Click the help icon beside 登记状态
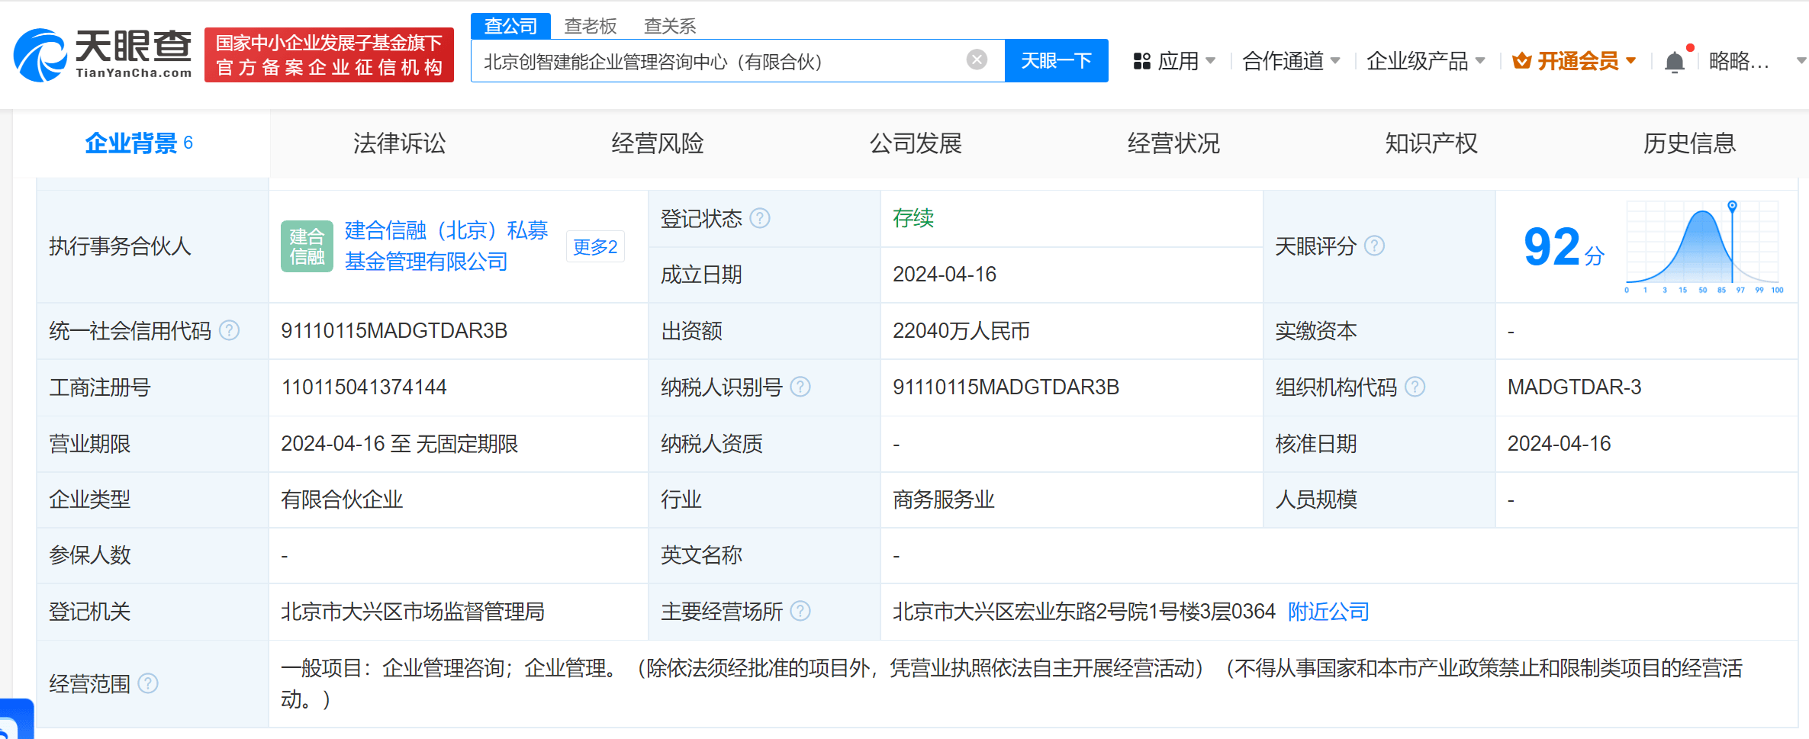This screenshot has height=739, width=1809. [x=760, y=219]
